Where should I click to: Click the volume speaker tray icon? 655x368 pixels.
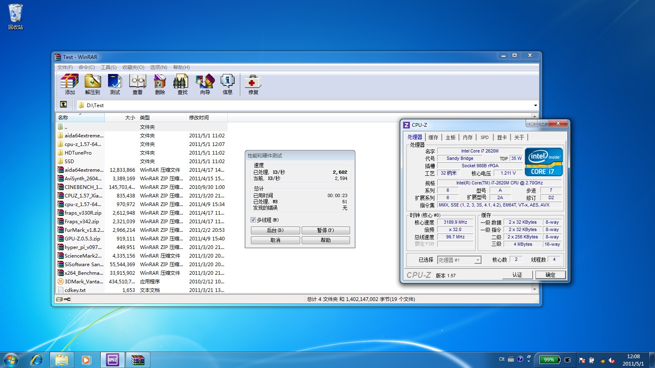point(612,360)
